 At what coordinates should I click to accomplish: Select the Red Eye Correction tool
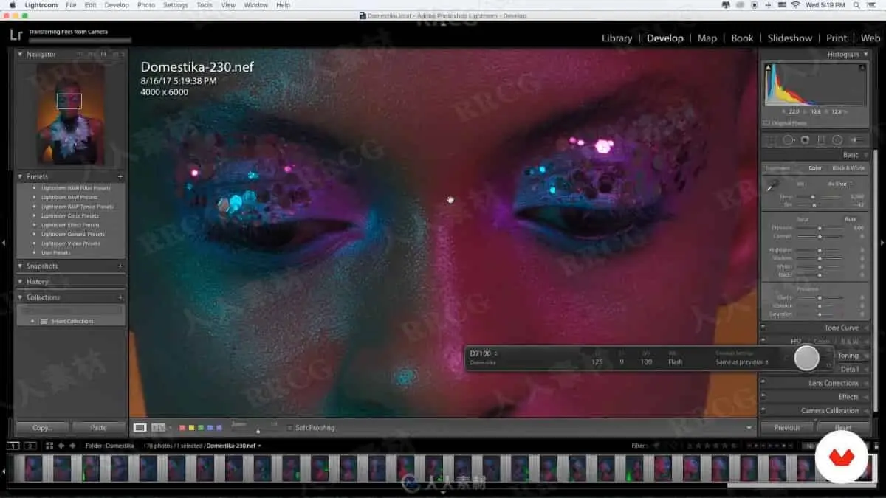pyautogui.click(x=805, y=140)
